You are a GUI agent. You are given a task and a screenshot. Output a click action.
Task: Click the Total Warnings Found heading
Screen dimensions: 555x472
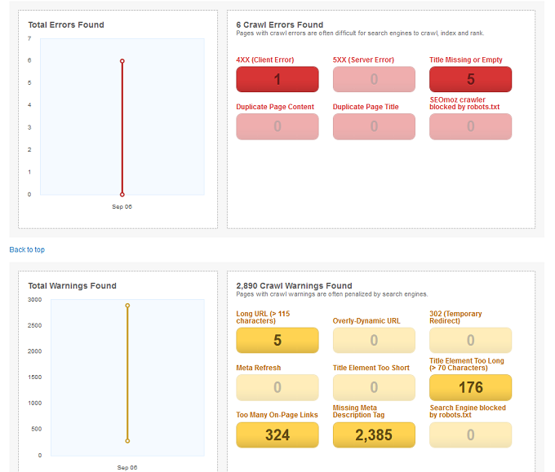coord(72,285)
